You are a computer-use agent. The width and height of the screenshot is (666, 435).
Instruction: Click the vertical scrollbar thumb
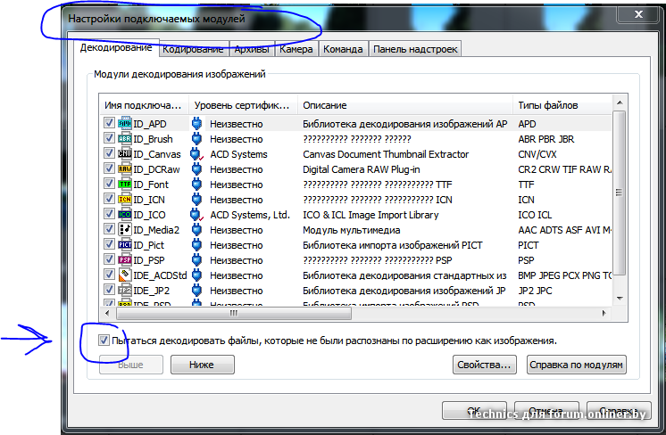pyautogui.click(x=620, y=193)
